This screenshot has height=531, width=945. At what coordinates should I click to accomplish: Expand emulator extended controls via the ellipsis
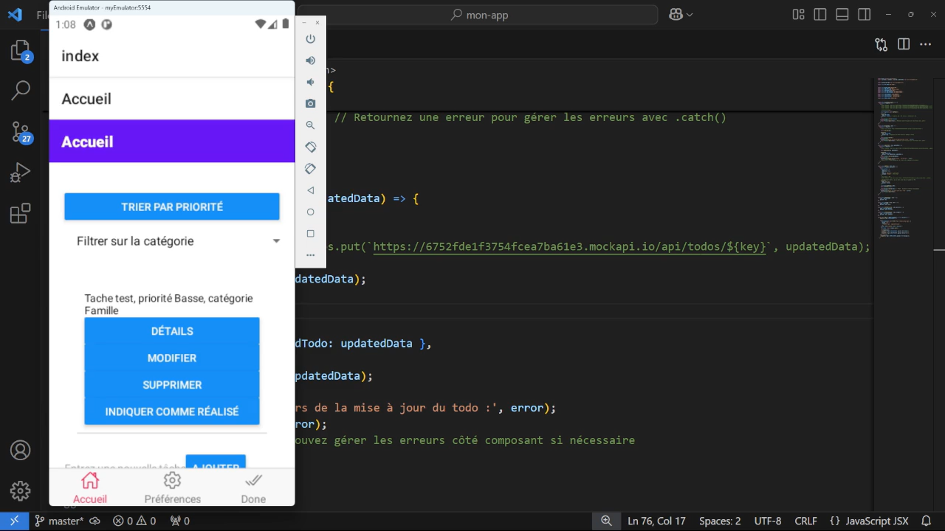[310, 254]
